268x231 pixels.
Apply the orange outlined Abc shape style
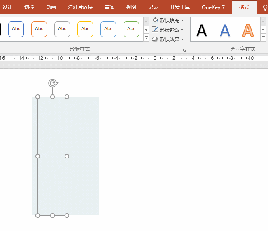point(39,29)
